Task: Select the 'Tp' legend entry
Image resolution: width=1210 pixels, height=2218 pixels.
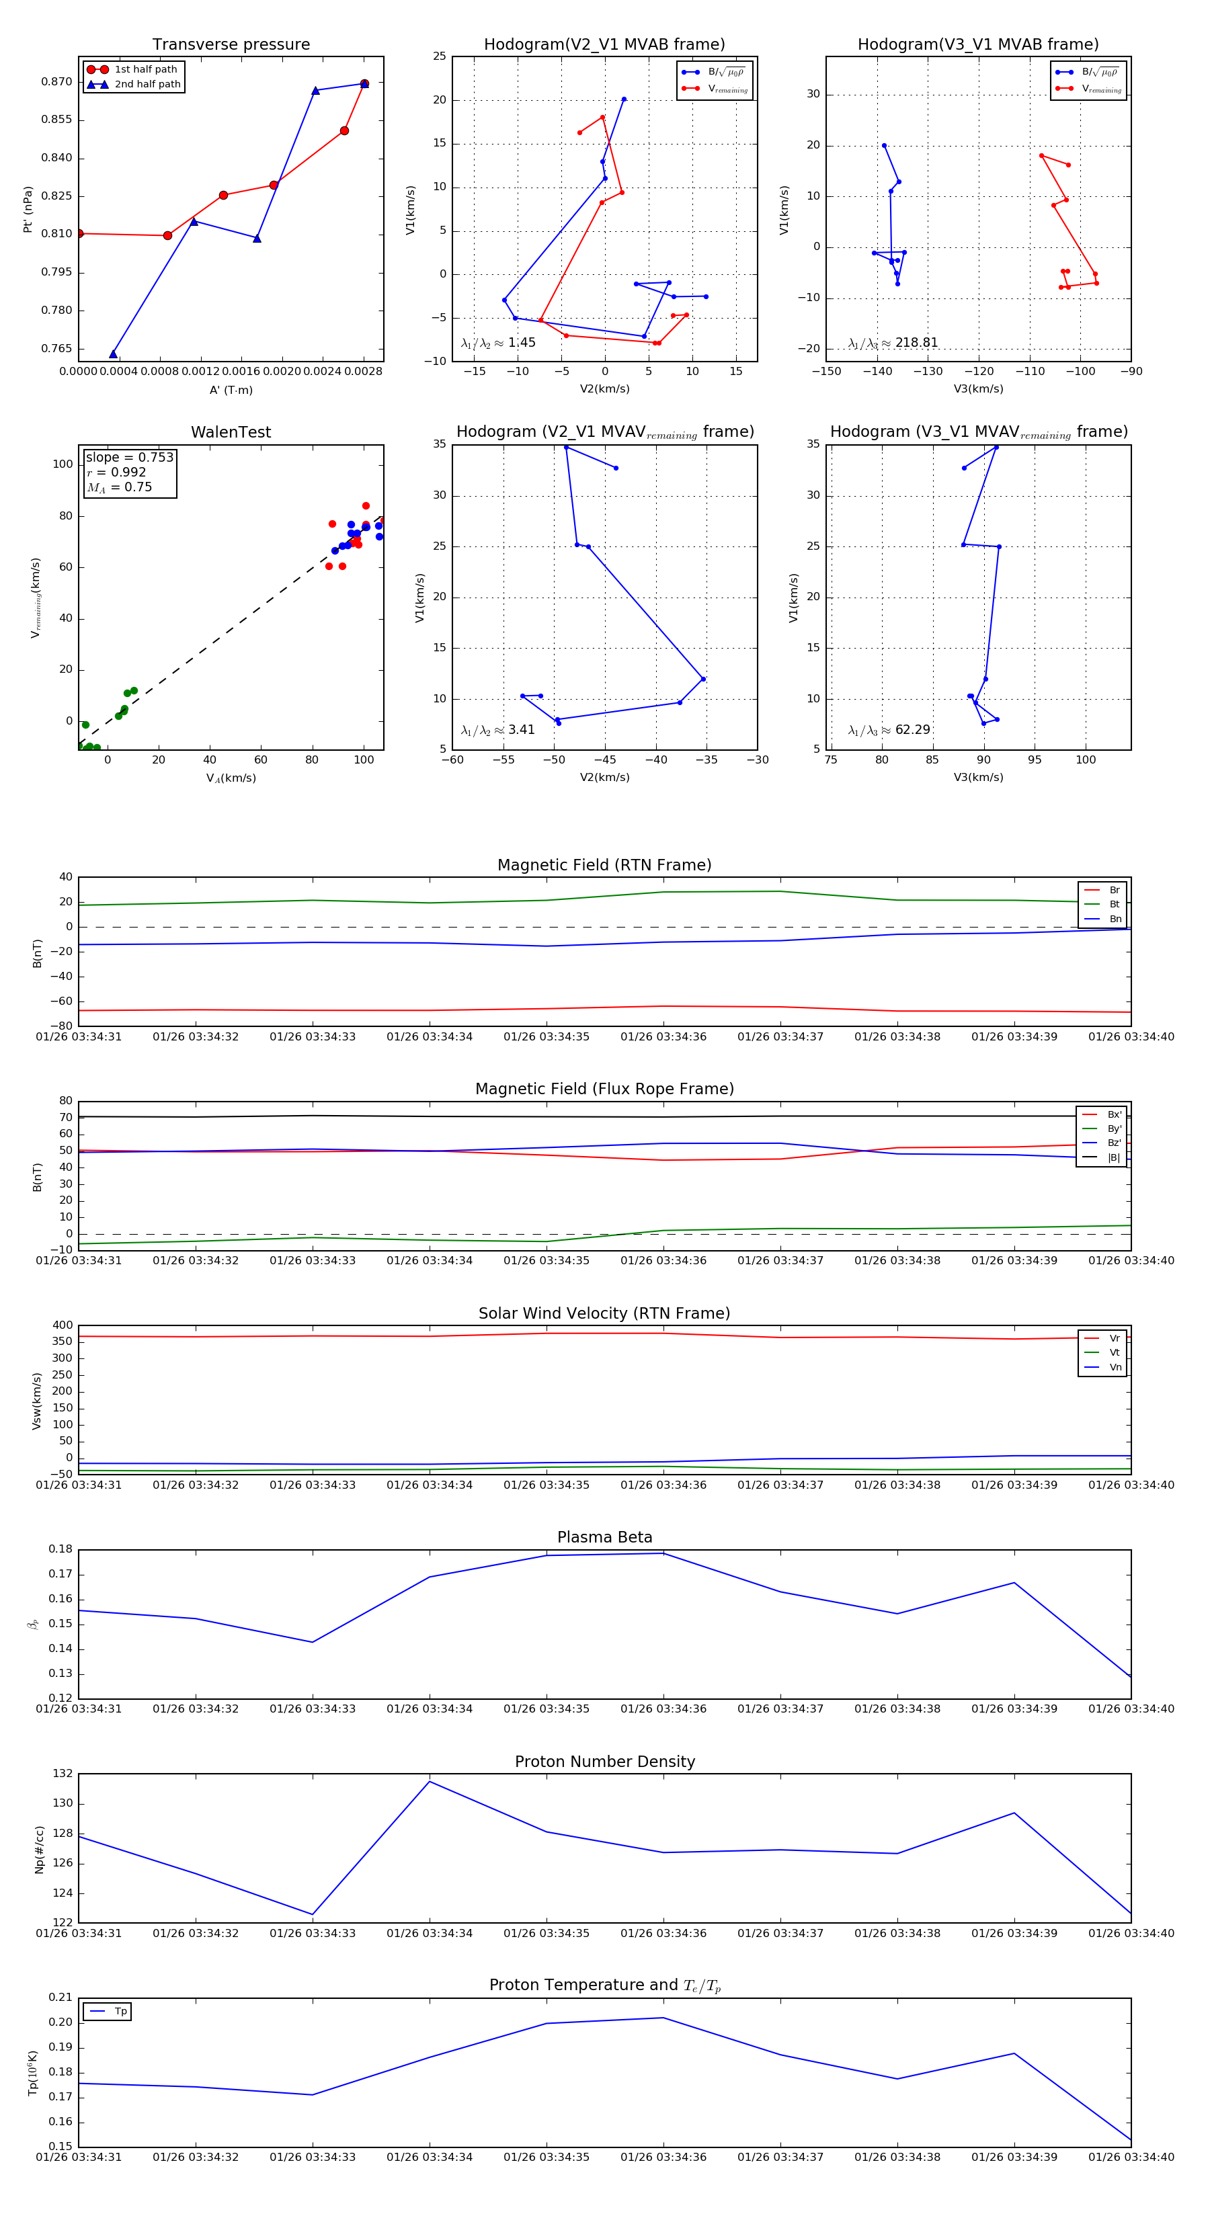Action: pyautogui.click(x=108, y=2012)
